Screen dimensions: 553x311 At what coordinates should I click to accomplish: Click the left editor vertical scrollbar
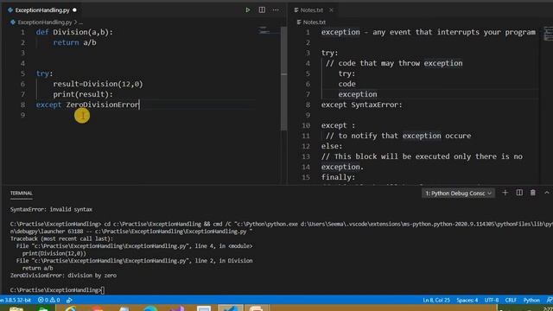click(x=283, y=79)
